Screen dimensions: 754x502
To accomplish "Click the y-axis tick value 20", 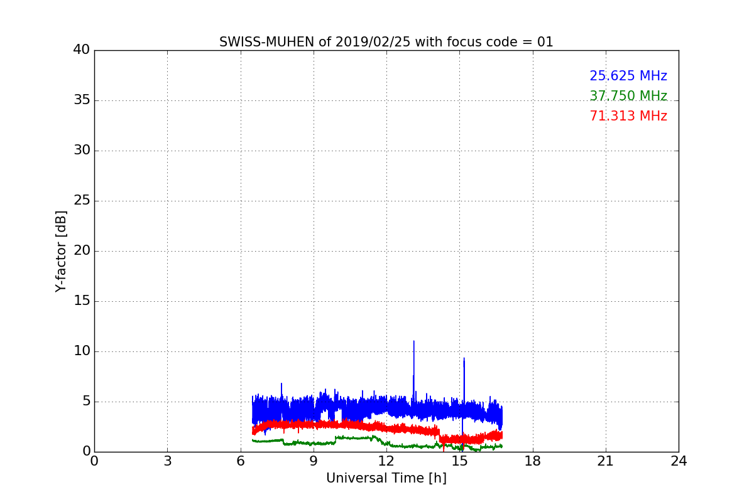I will point(82,251).
